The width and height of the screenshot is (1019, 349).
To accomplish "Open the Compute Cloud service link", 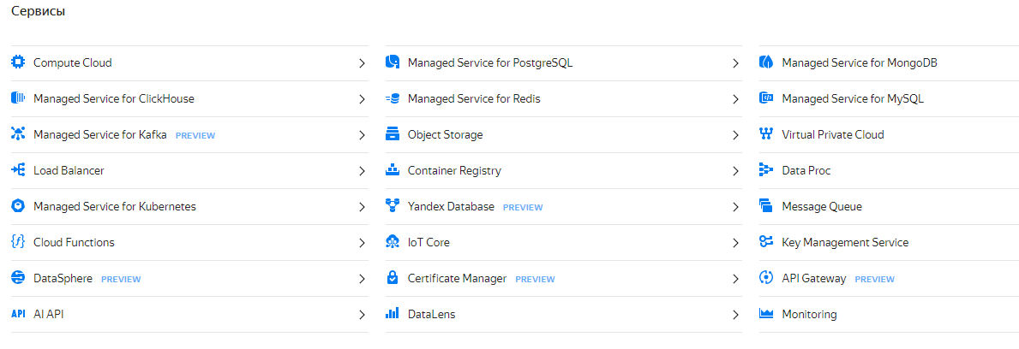I will click(x=72, y=63).
